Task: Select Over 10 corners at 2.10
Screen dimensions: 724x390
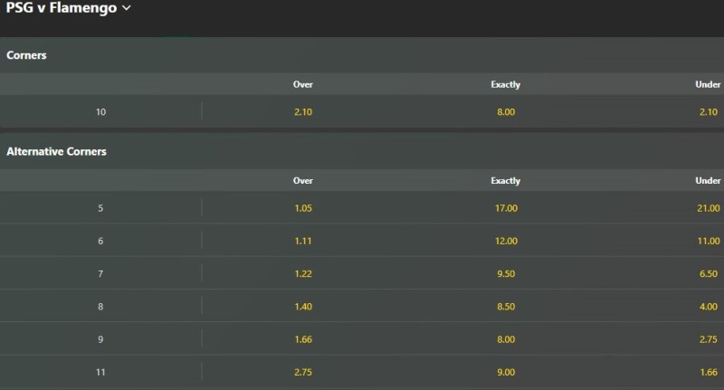Action: [303, 112]
